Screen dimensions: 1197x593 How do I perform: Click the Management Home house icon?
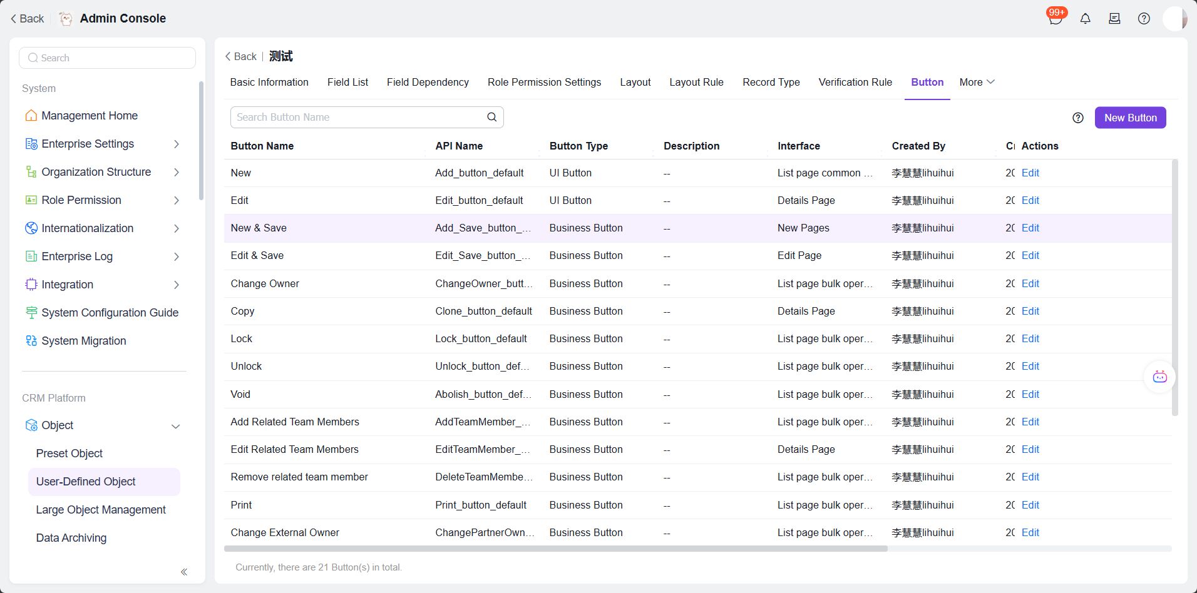(x=31, y=116)
